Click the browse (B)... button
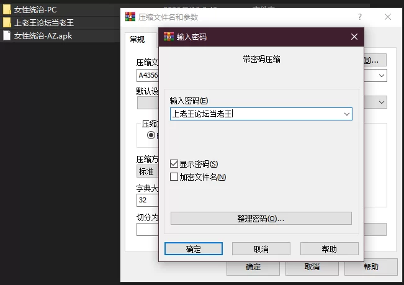Image resolution: width=404 pixels, height=285 pixels. click(375, 60)
